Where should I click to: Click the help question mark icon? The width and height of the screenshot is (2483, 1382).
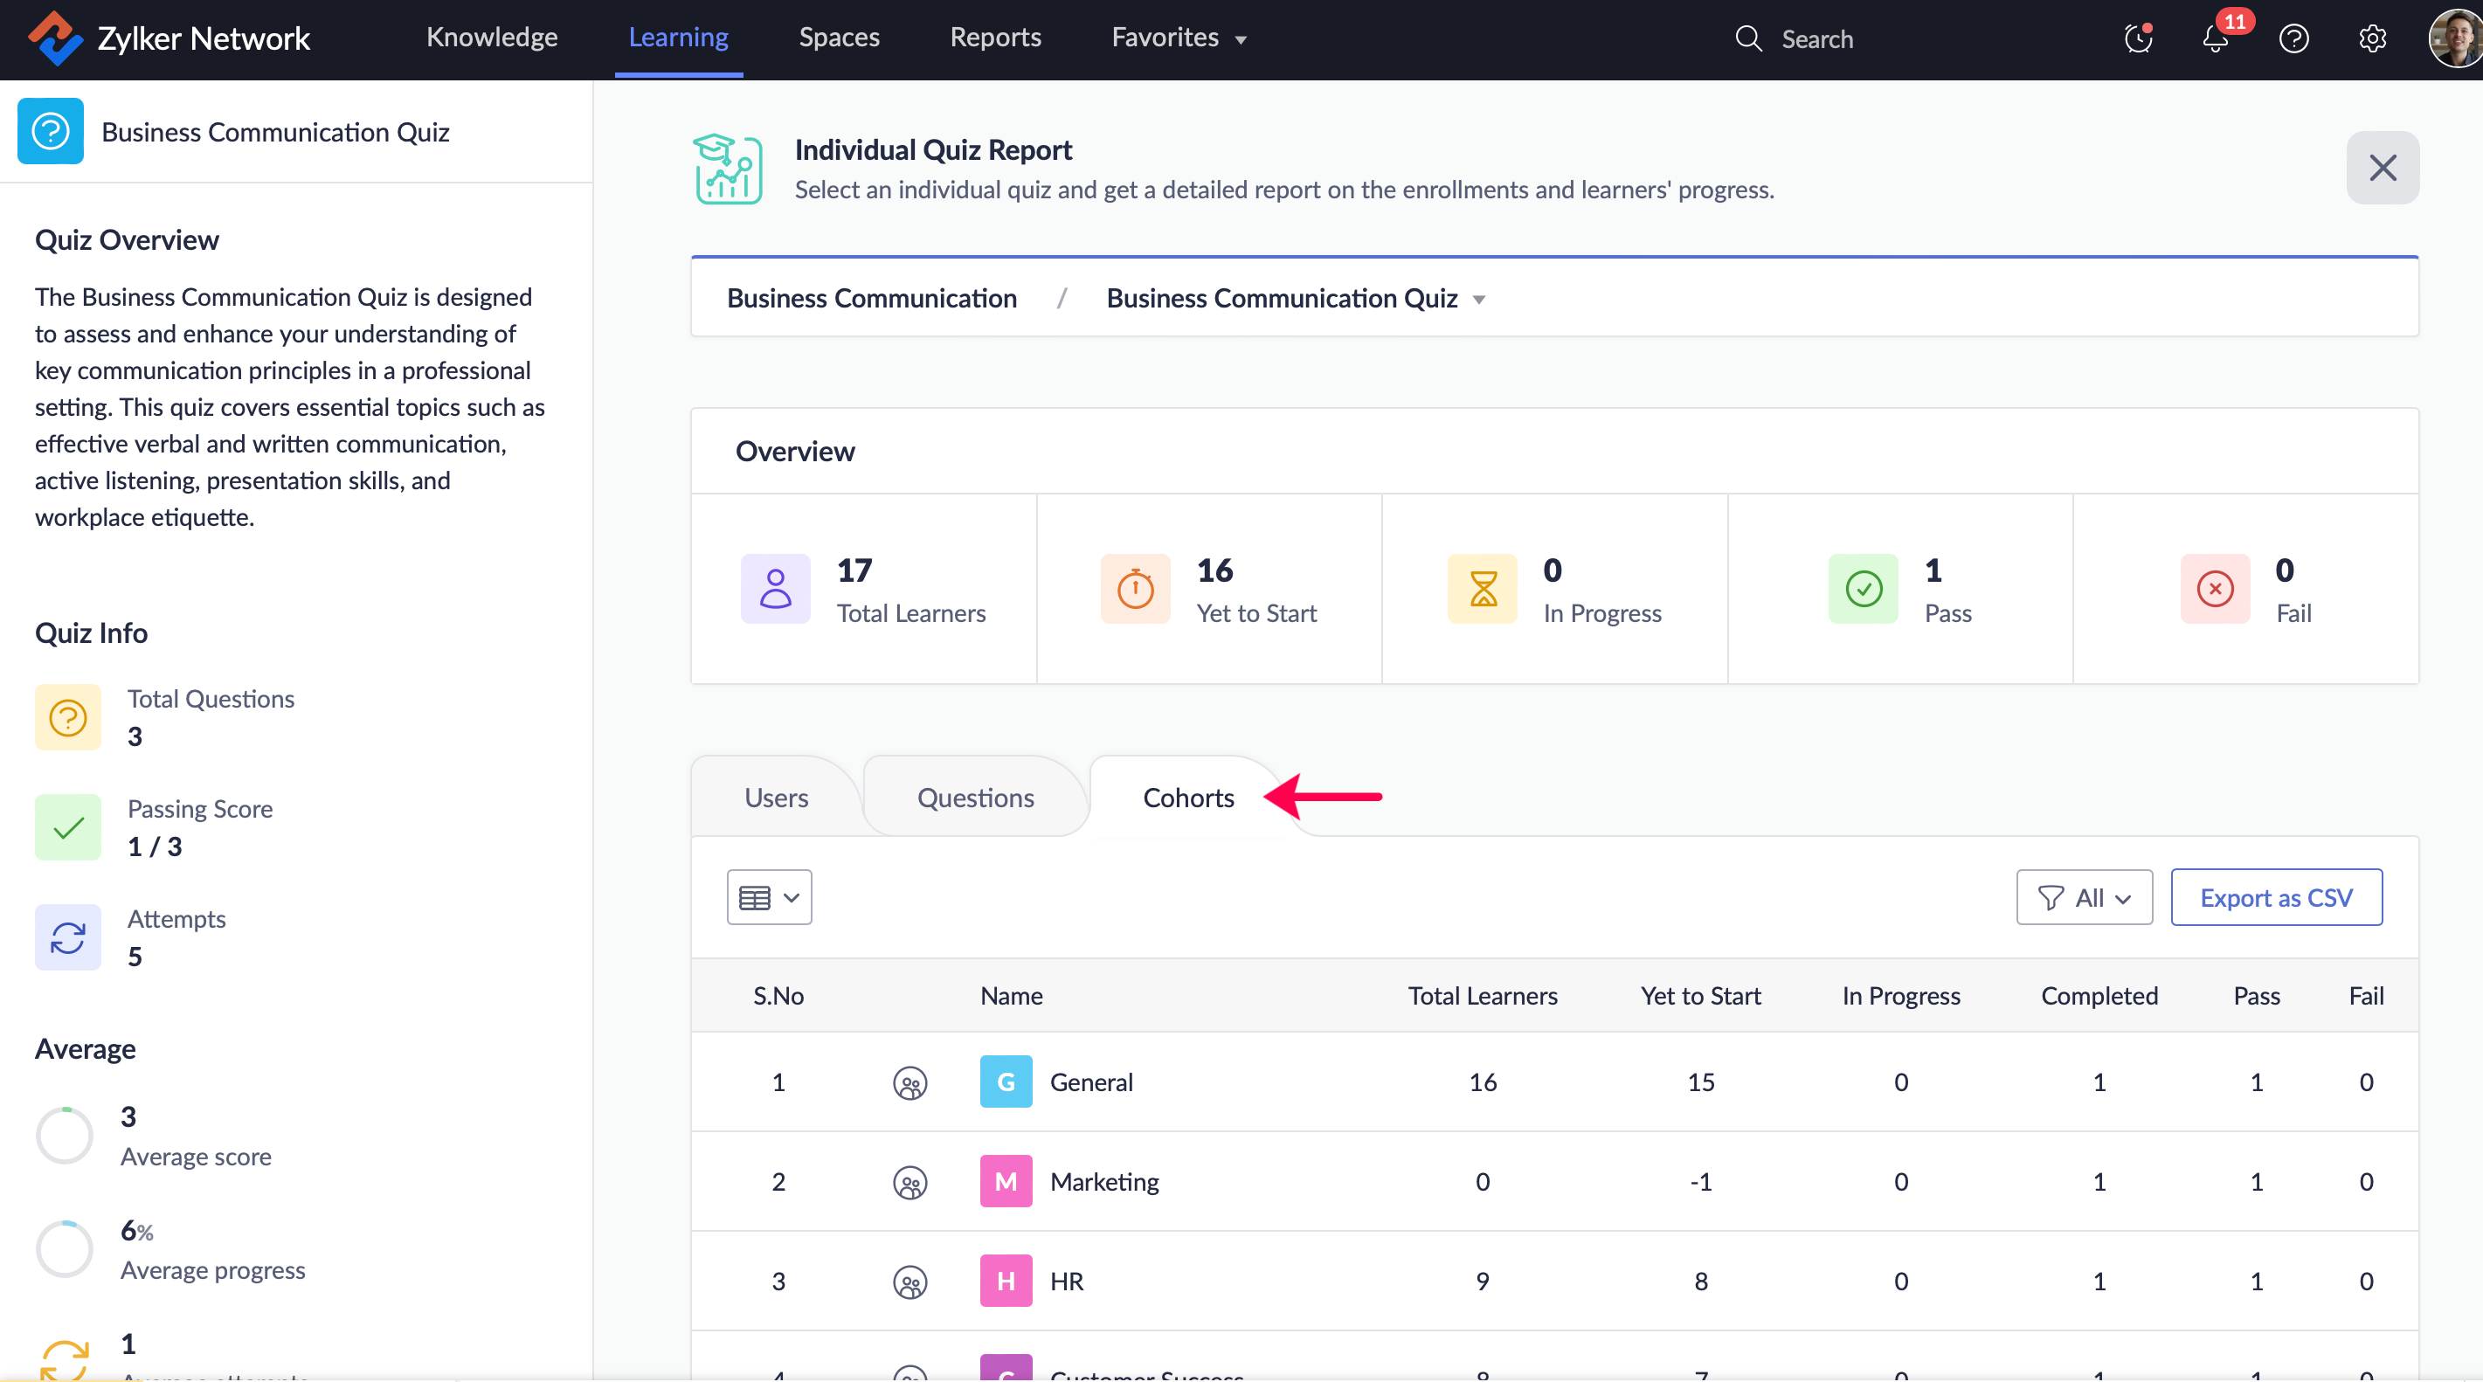pyautogui.click(x=2293, y=39)
